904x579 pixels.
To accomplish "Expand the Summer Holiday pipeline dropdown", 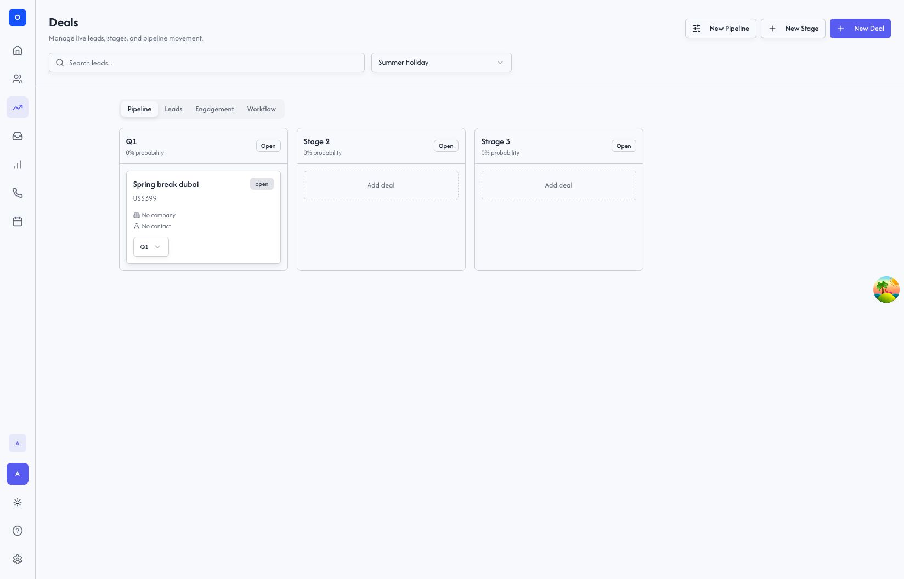I will pyautogui.click(x=442, y=63).
